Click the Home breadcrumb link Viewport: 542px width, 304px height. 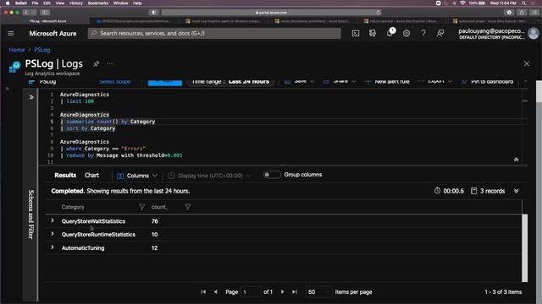[x=17, y=50]
